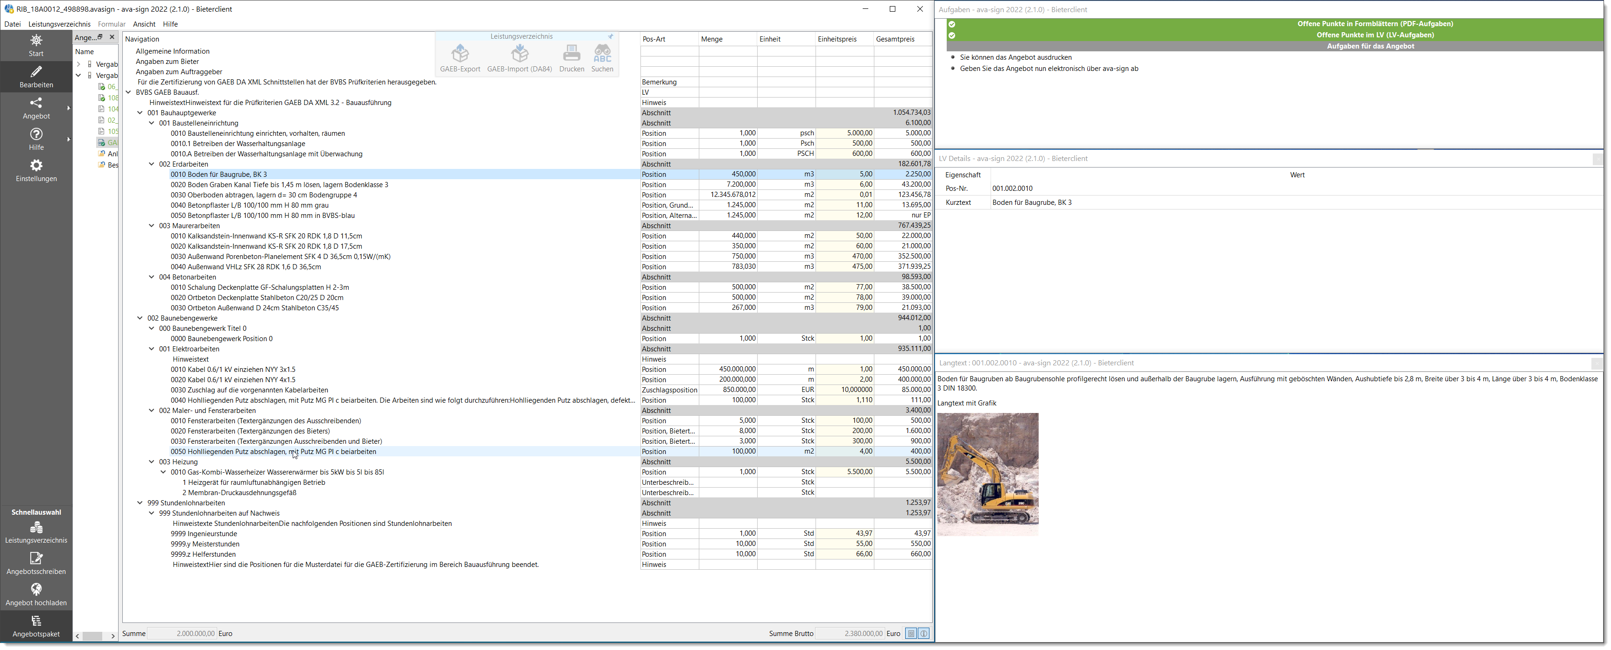
Task: Open the Hilfe menu in menu bar
Action: pyautogui.click(x=170, y=24)
